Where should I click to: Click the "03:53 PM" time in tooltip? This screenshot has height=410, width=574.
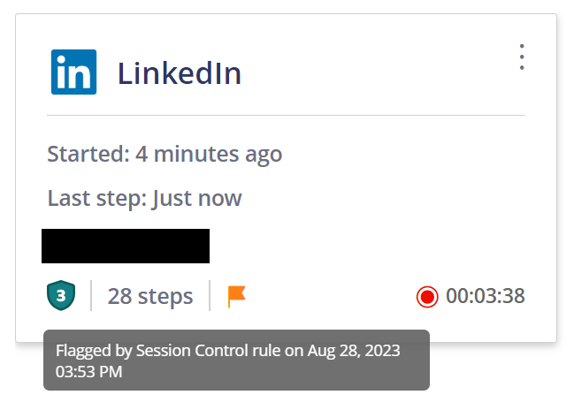pos(88,372)
